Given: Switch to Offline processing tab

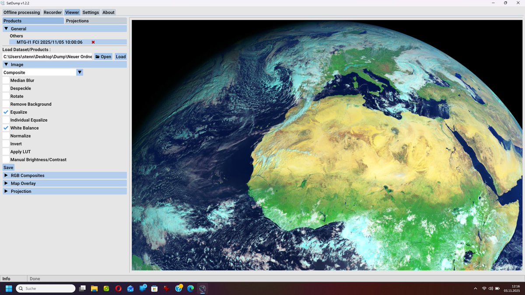Looking at the screenshot, I should 21,12.
